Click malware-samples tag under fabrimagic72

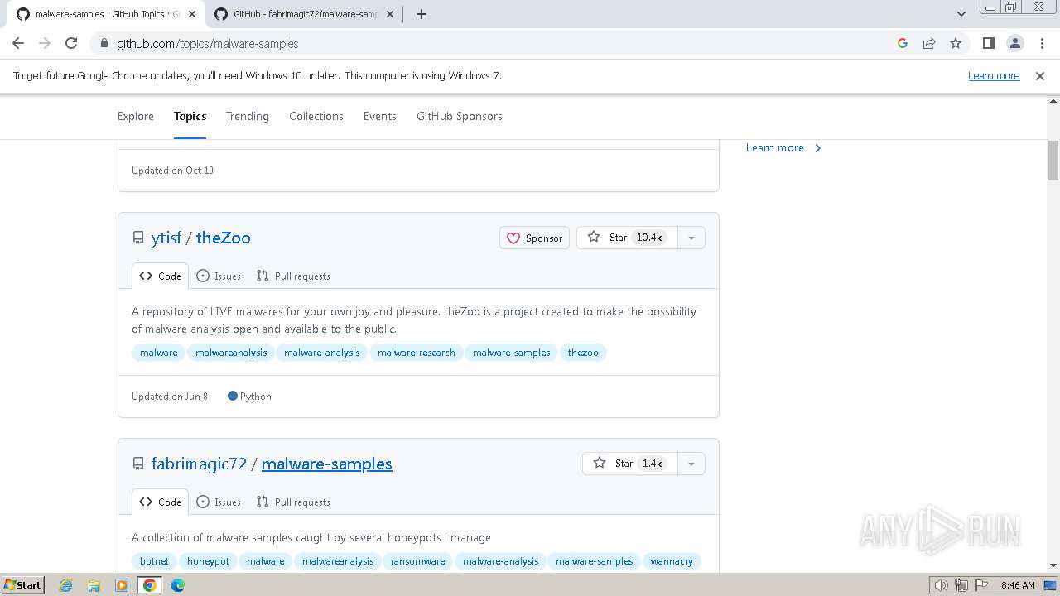coord(595,561)
